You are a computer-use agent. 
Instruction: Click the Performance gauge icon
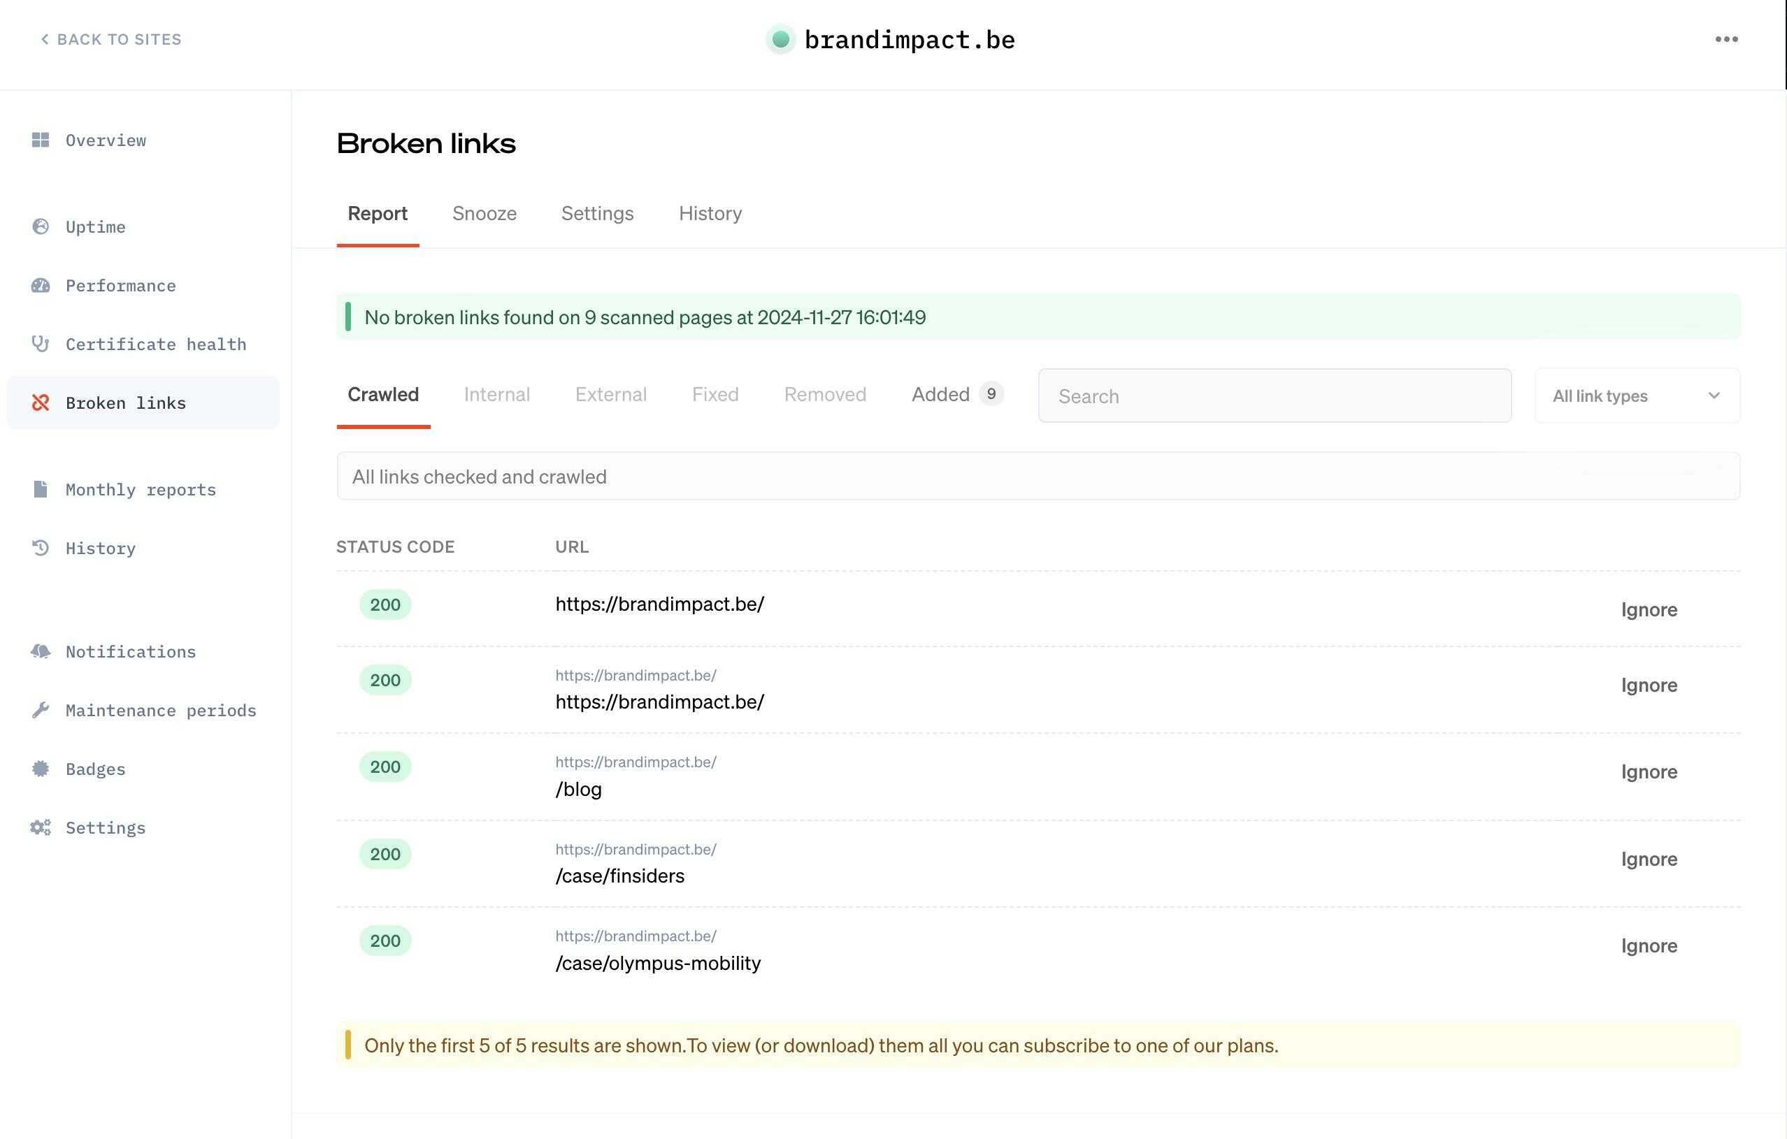point(40,286)
